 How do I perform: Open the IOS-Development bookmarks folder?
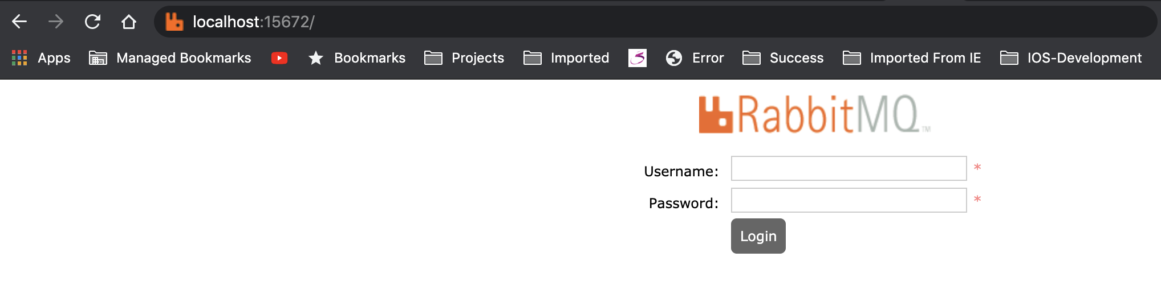coord(1071,58)
